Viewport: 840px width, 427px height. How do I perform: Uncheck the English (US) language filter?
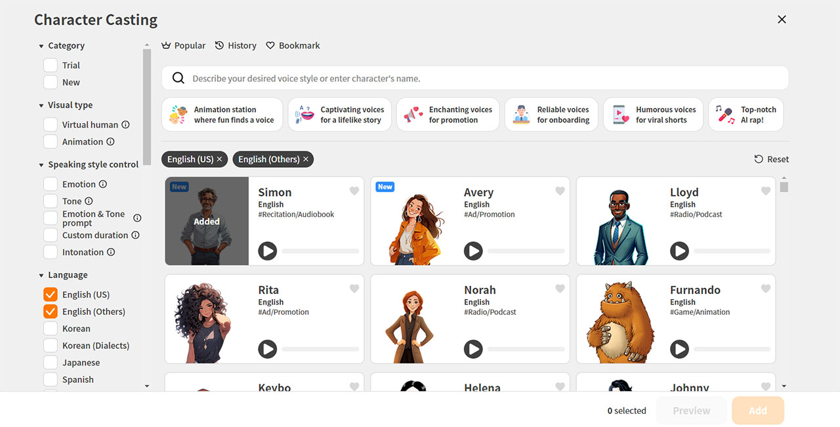[x=51, y=295]
